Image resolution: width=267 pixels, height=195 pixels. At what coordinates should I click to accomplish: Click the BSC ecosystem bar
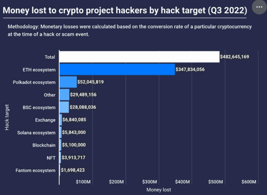64,107
